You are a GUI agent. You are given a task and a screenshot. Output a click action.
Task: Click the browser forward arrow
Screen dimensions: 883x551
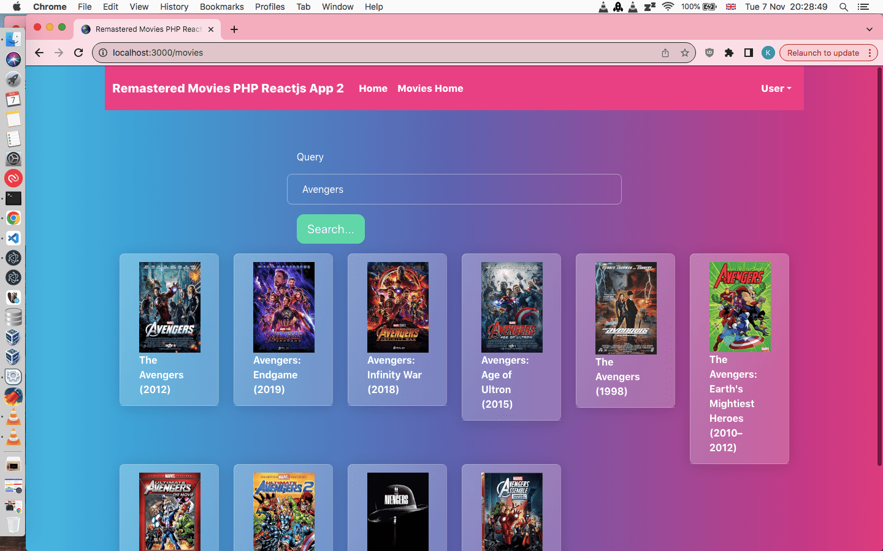point(59,53)
